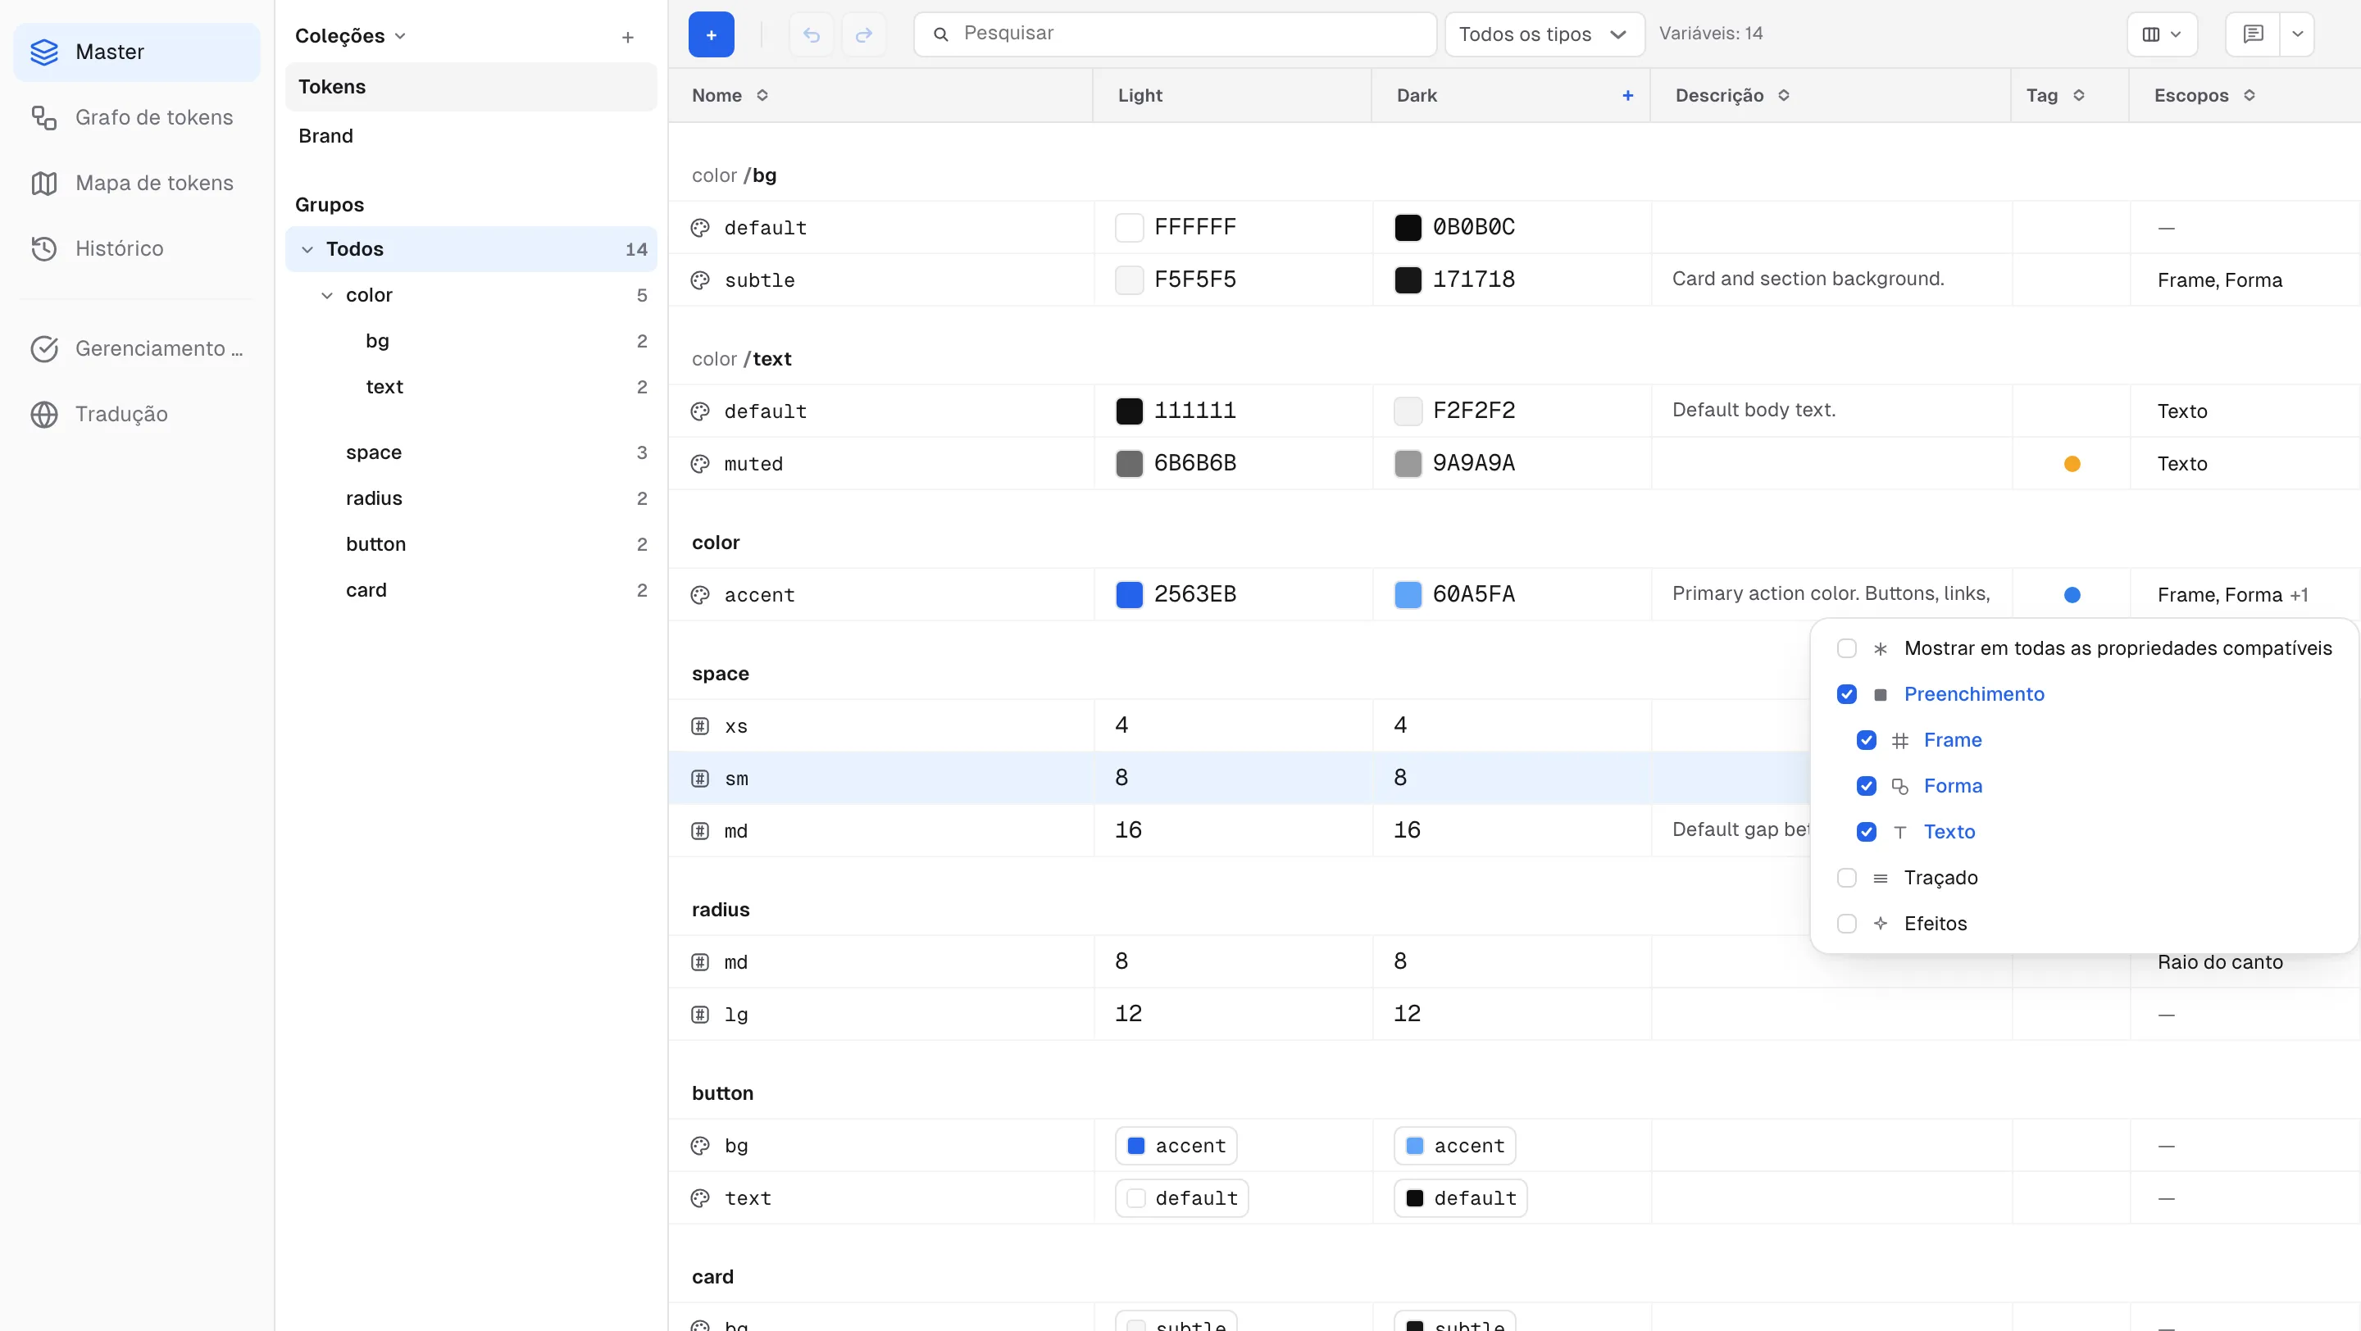Open the Todos os tipos filter dropdown
The image size is (2361, 1331).
pos(1544,34)
